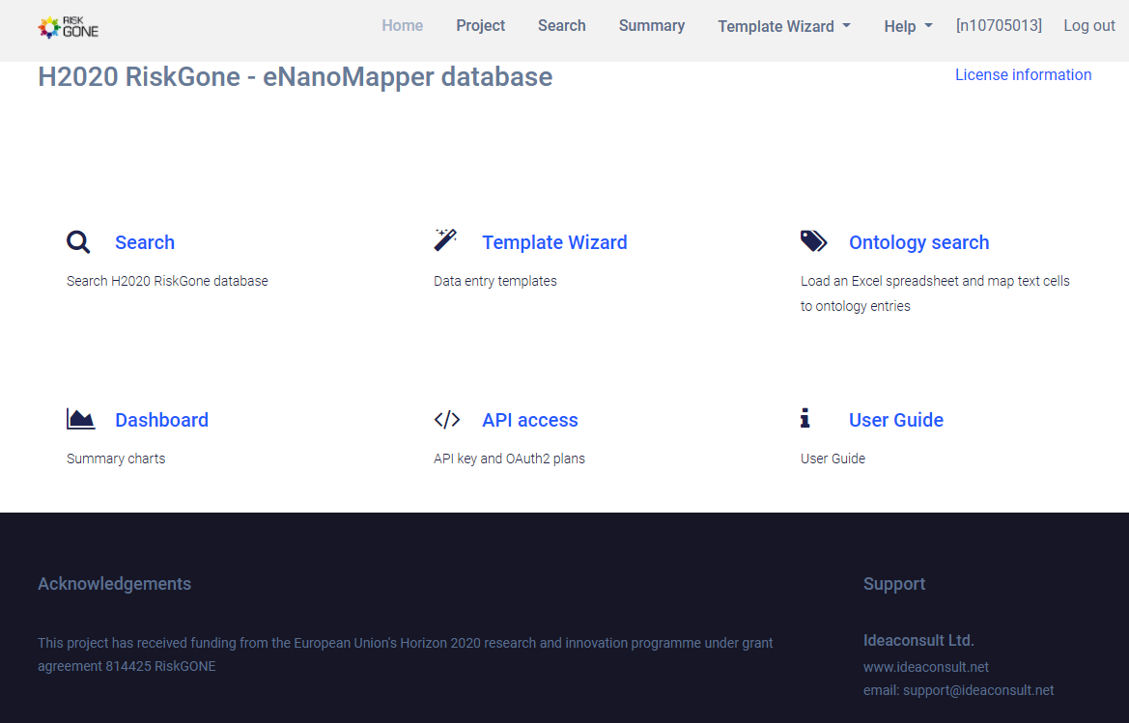Click 'Ideaconsult Ltd.' in the footer
Image resolution: width=1129 pixels, height=723 pixels.
click(918, 640)
